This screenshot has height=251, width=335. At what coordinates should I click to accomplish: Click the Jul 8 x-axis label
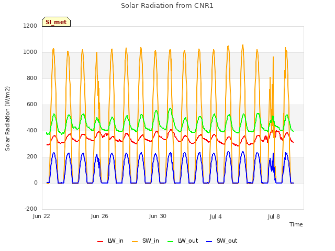pos(274,216)
